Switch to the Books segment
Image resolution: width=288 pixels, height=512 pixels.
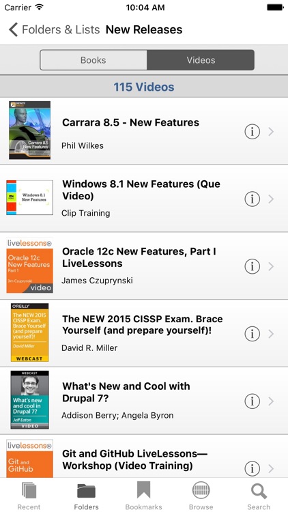pyautogui.click(x=93, y=60)
